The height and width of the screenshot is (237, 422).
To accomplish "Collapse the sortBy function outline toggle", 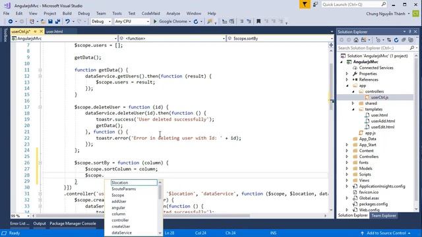I will [40, 163].
